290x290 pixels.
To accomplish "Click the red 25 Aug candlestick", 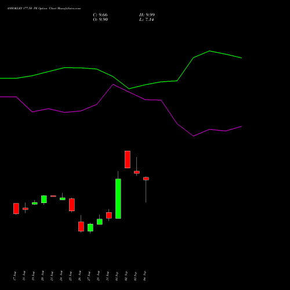I will point(72,205).
